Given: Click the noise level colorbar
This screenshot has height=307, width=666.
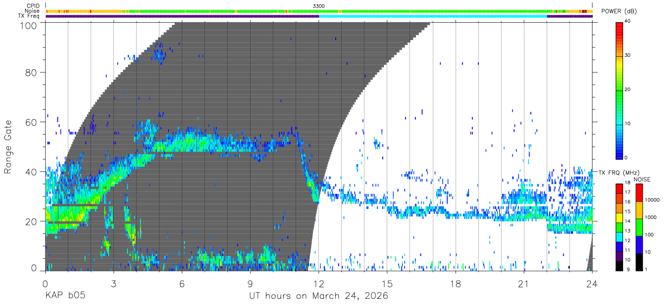Looking at the screenshot, I should pos(639,227).
